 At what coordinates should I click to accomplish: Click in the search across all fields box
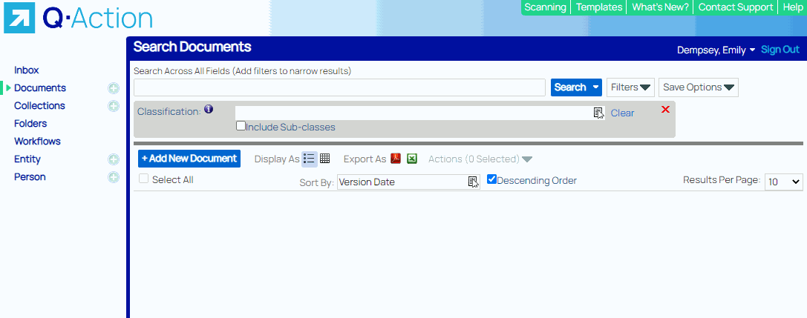click(339, 87)
